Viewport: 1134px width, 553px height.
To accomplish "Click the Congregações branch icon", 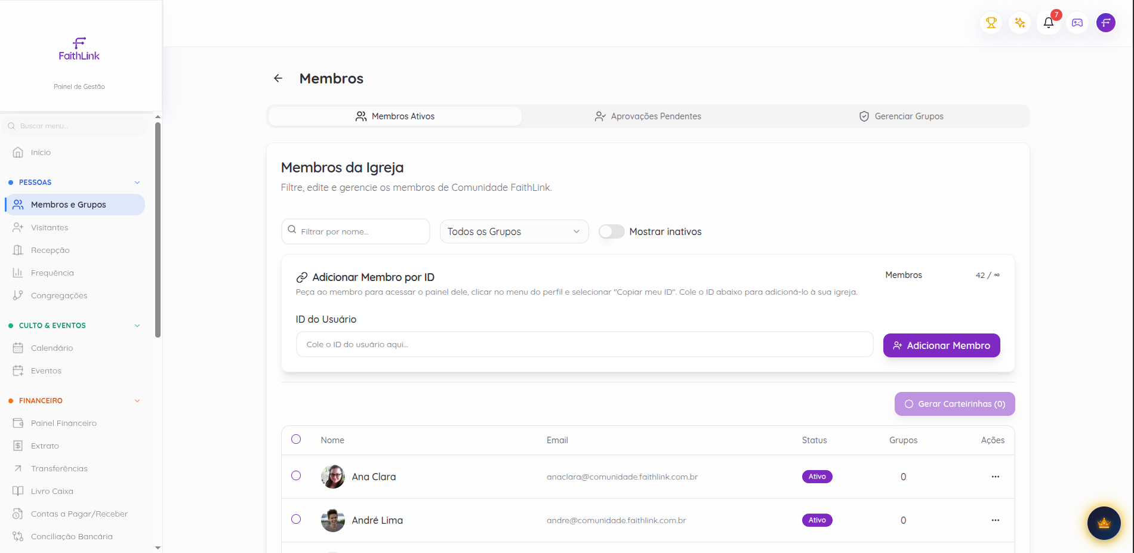I will click(18, 295).
